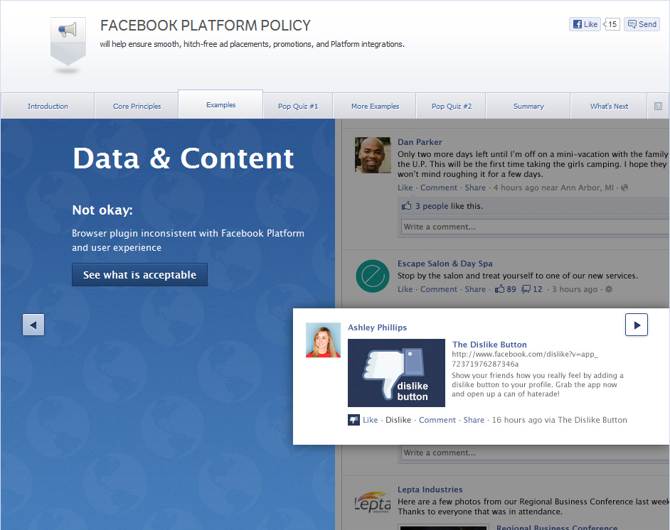
Task: Like the Escape Salon post
Action: [x=405, y=289]
